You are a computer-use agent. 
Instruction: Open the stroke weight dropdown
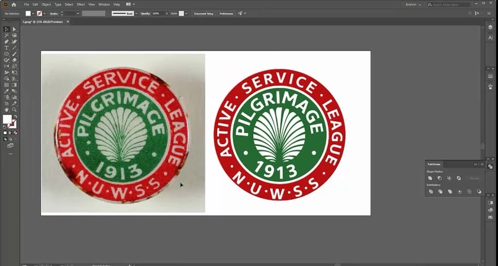click(x=78, y=14)
